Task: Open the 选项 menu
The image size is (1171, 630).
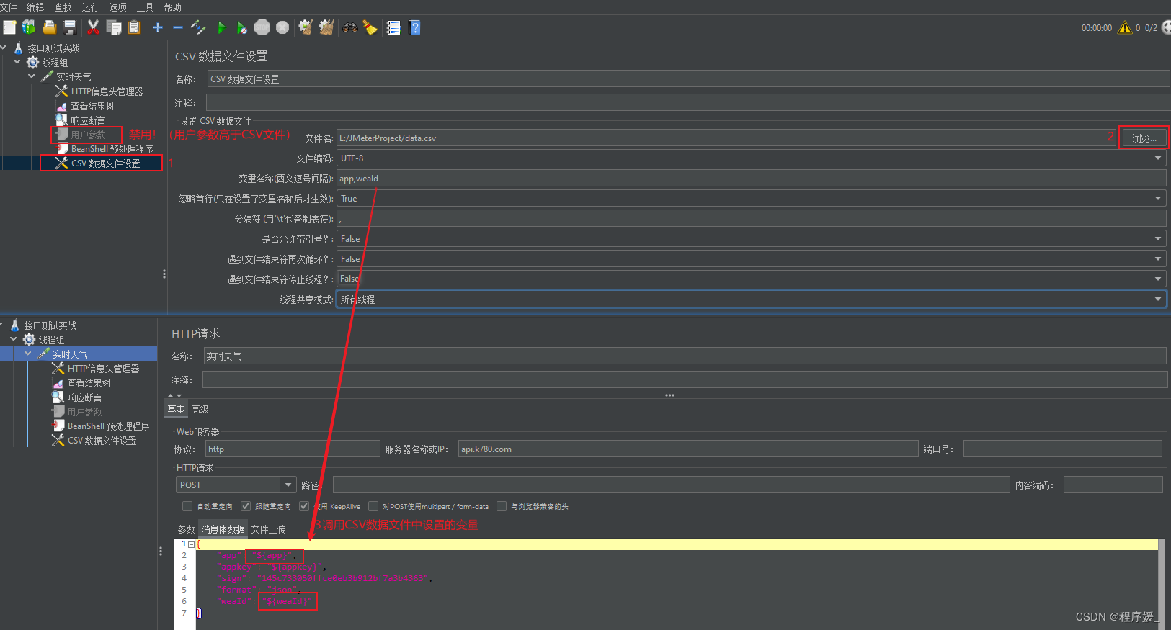Action: 117,7
